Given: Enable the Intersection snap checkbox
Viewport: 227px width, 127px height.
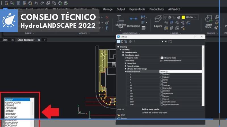Looking at the screenshot, I should pos(162,88).
